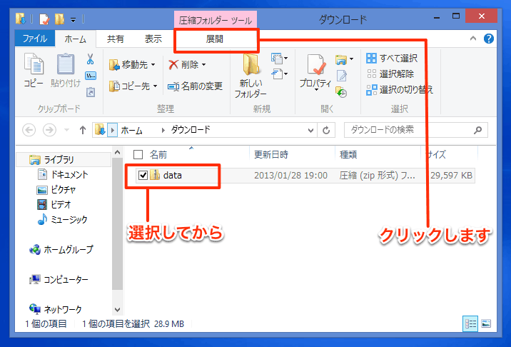Expand the address bar history dropdown

(310, 131)
